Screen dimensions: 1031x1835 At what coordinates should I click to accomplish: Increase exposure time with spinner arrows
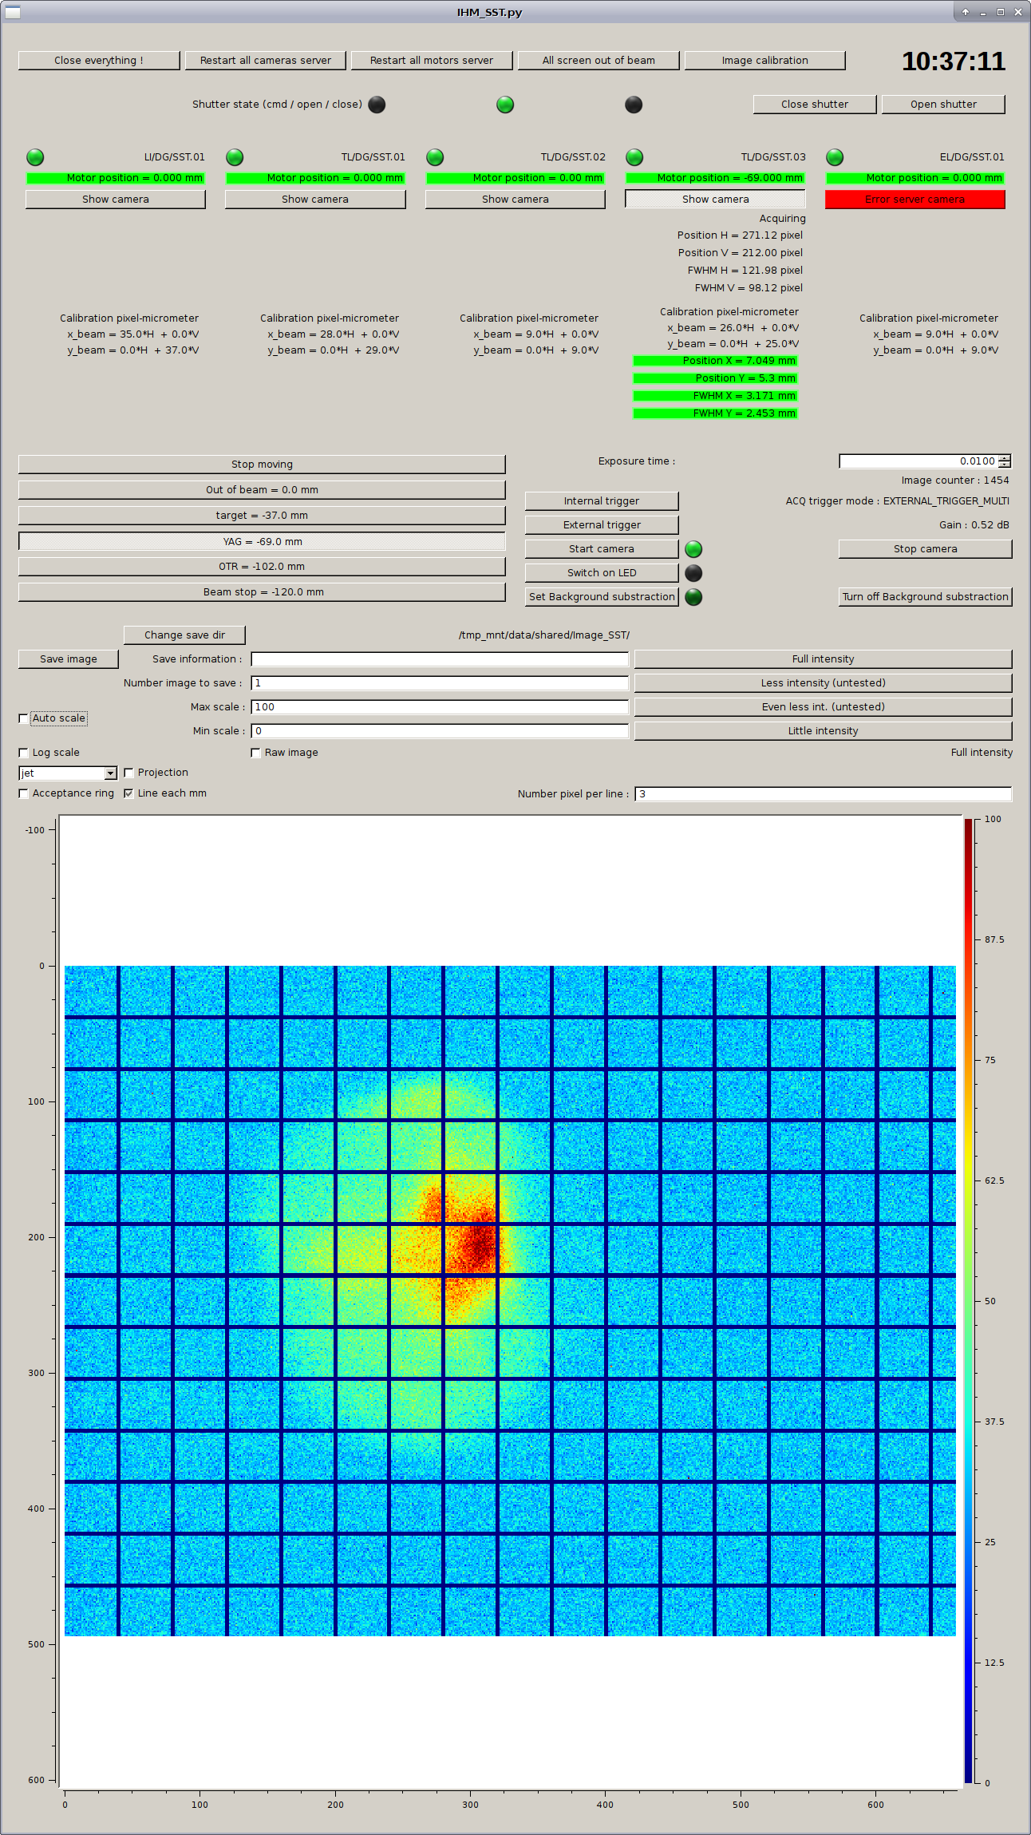[1005, 458]
